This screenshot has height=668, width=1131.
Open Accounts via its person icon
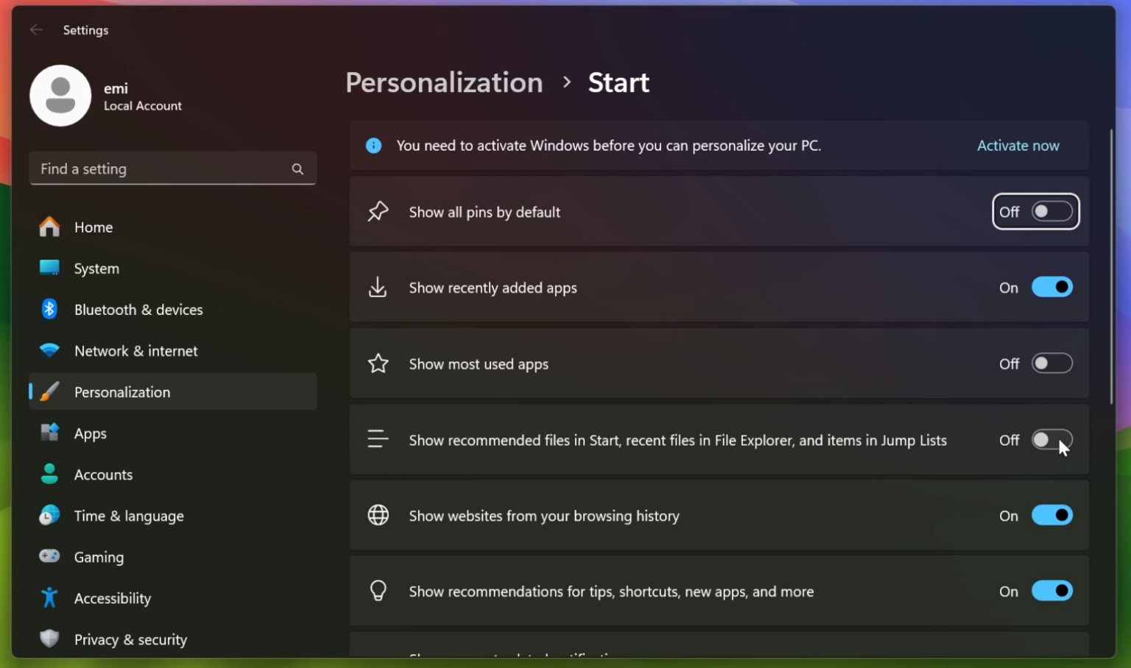point(49,475)
